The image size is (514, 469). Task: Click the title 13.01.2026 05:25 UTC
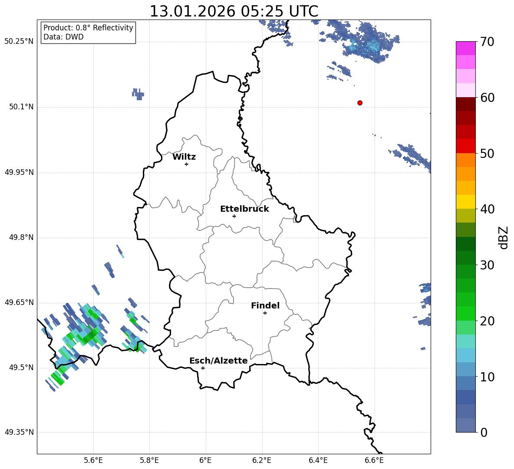[234, 11]
